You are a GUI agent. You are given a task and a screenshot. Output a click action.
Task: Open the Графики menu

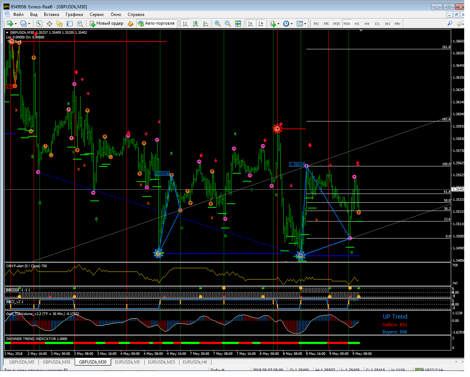click(x=74, y=14)
